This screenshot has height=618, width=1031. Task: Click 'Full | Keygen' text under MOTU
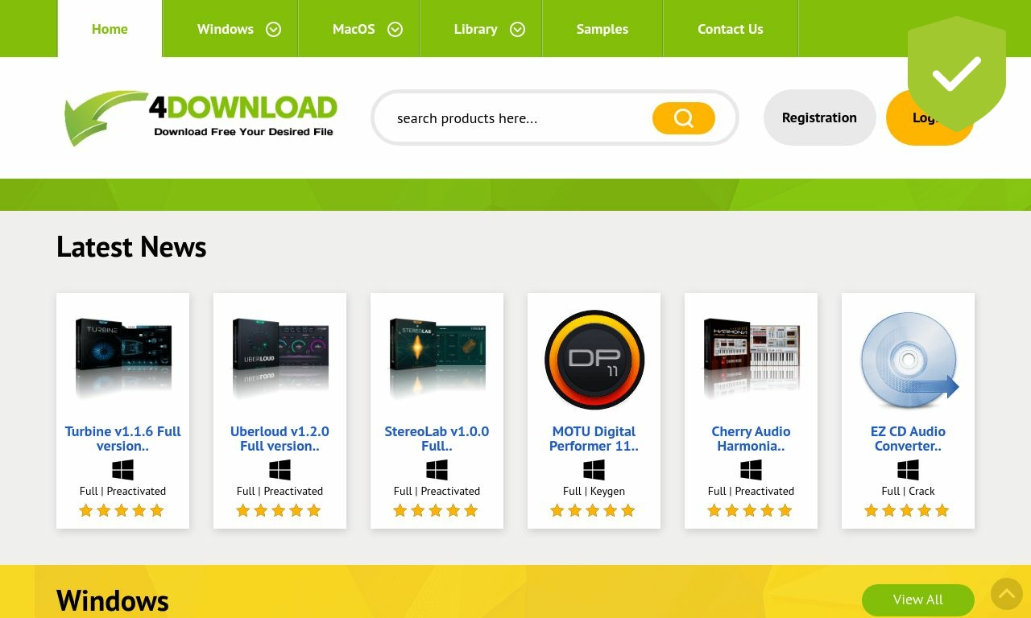[x=594, y=491]
